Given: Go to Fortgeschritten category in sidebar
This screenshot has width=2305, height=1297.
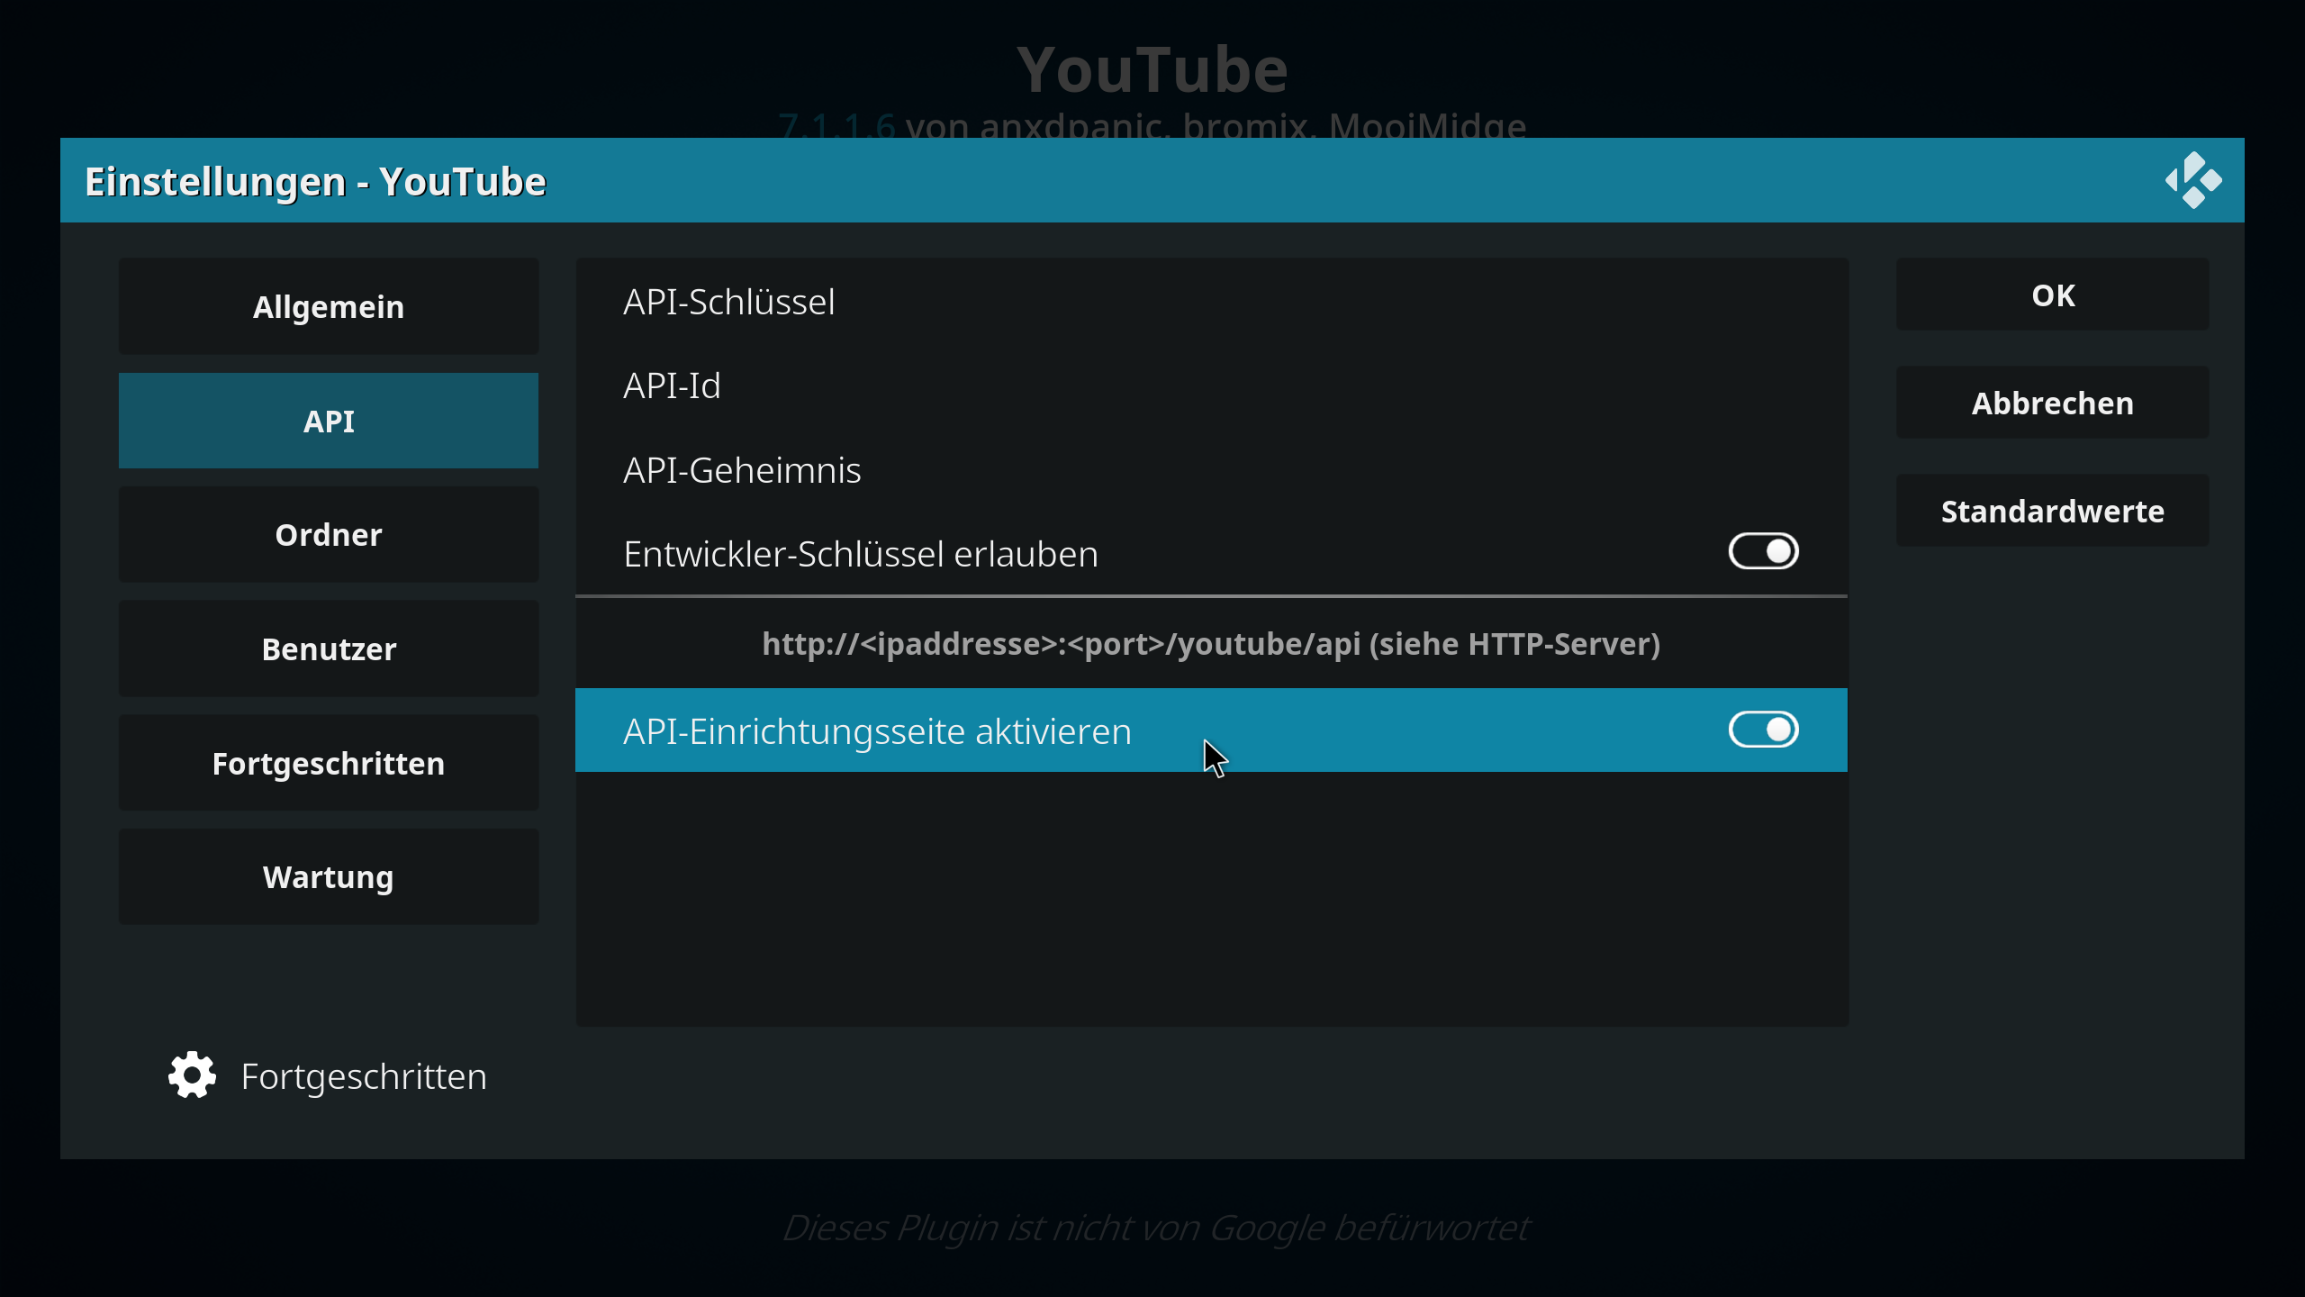Looking at the screenshot, I should [x=329, y=763].
